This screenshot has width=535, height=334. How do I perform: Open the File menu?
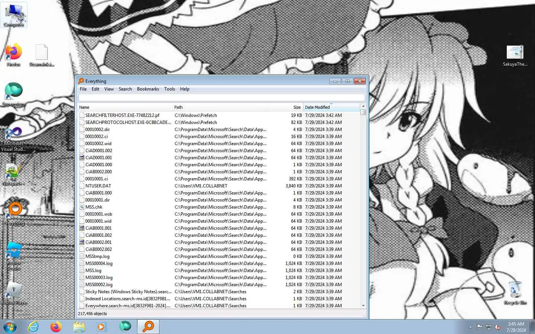83,89
